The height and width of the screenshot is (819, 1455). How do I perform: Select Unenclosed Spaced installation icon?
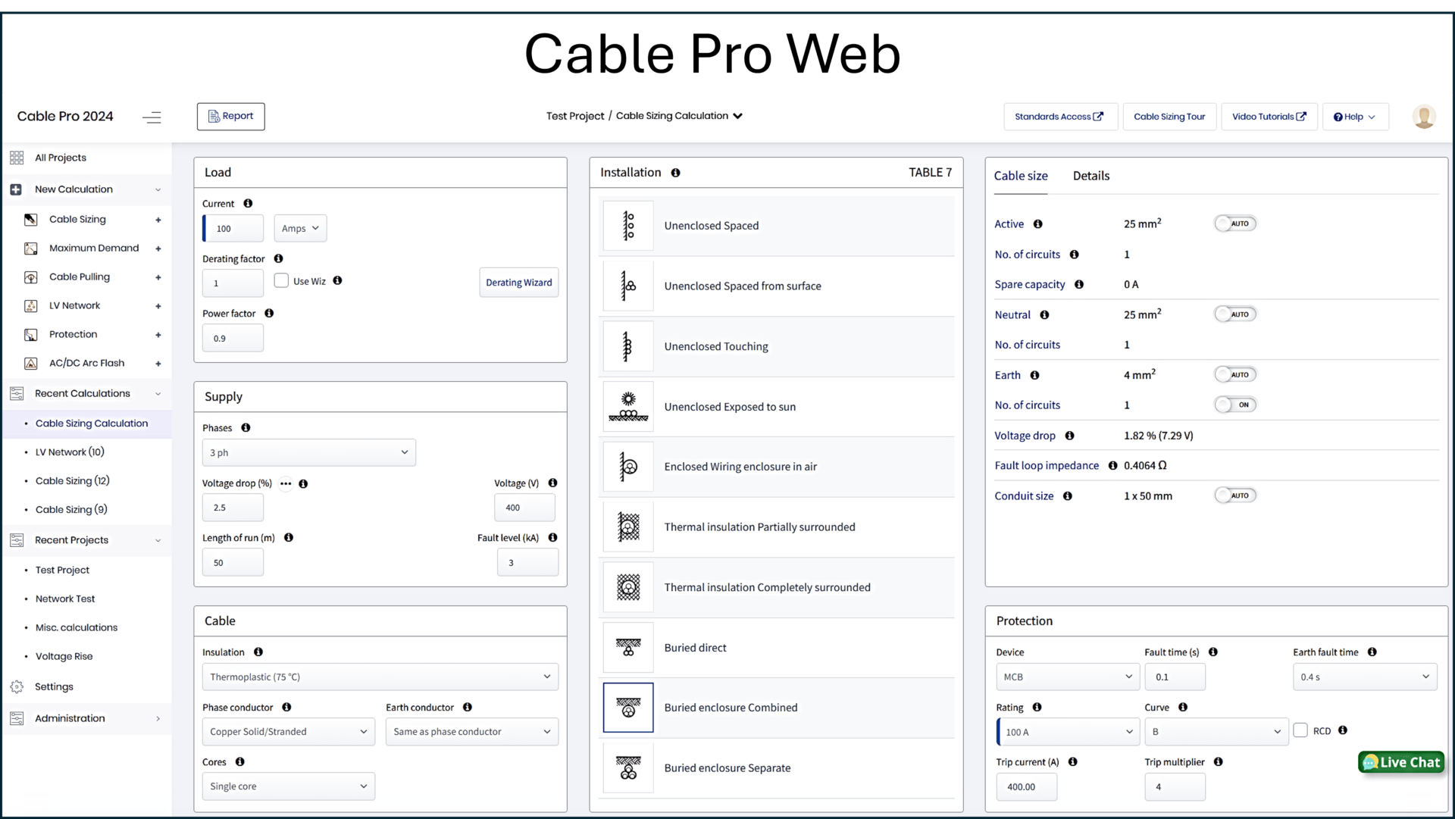click(x=627, y=226)
